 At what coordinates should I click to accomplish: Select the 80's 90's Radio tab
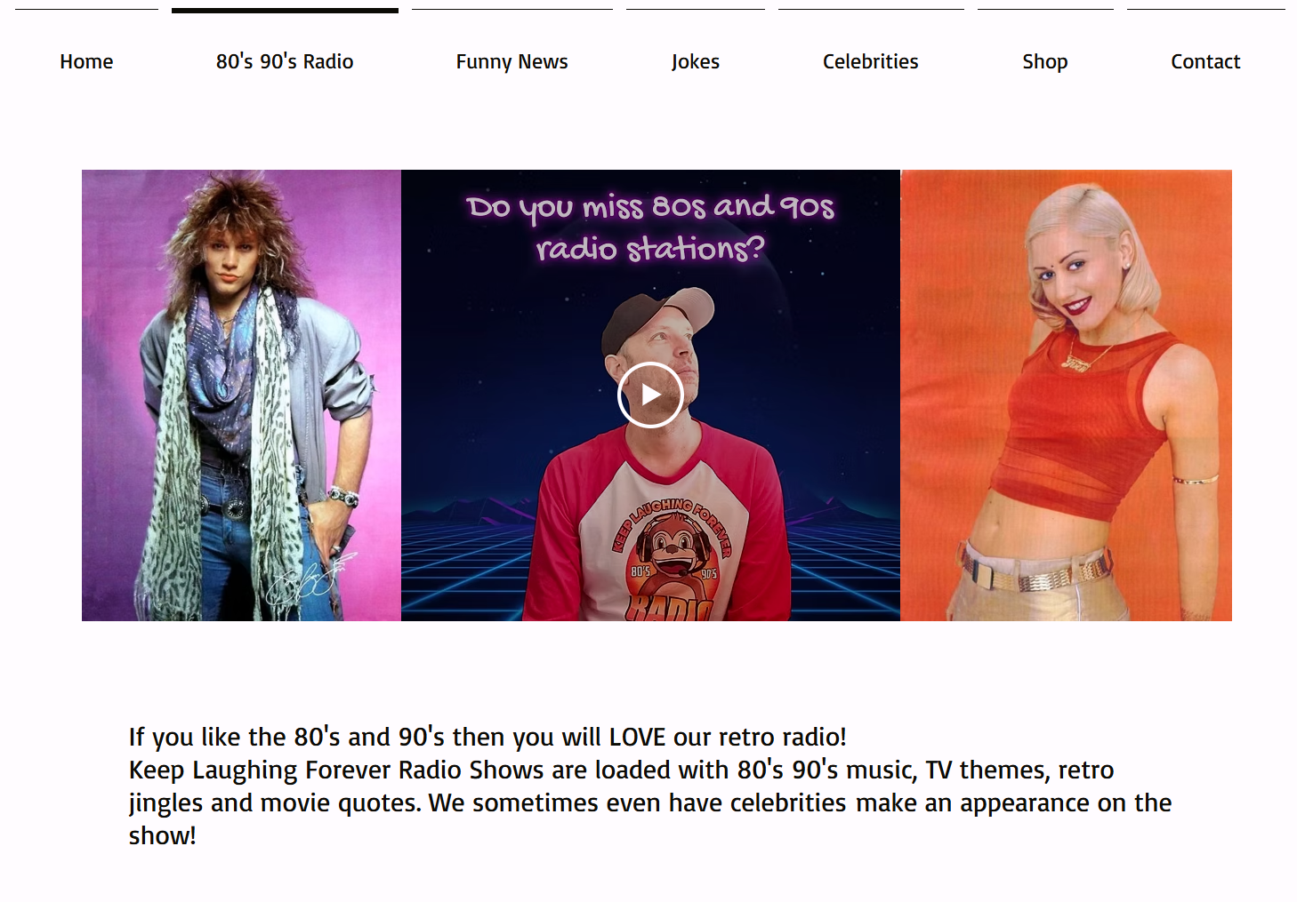[285, 61]
